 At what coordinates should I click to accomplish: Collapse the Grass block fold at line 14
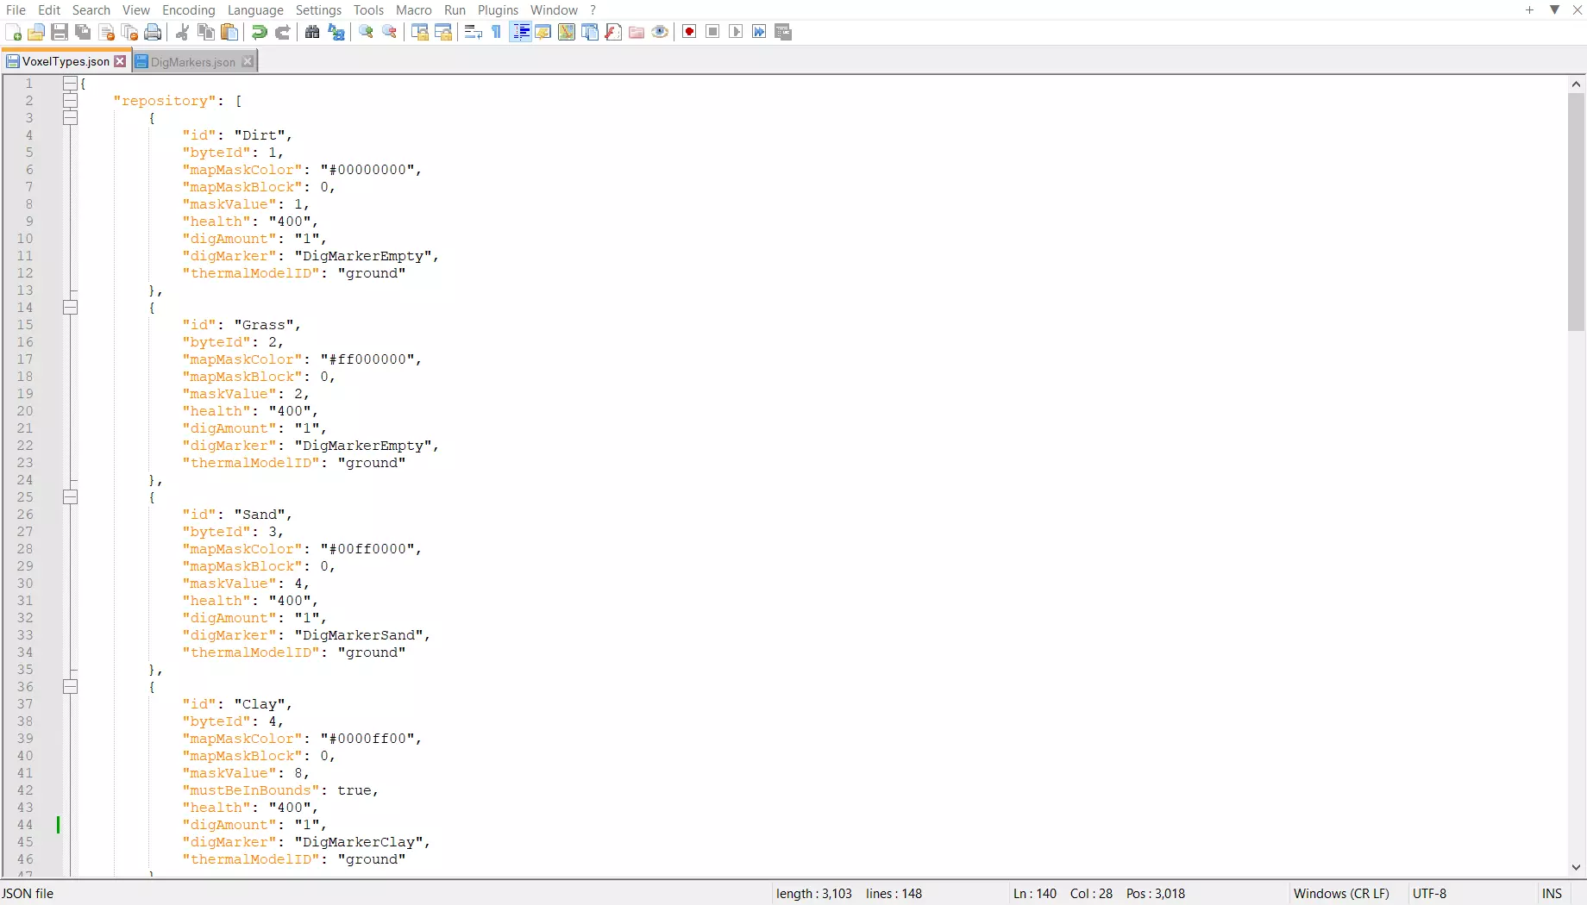click(x=70, y=308)
